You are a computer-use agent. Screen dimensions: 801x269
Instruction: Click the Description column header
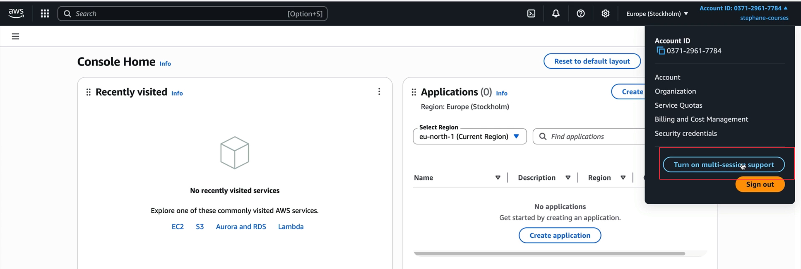tap(537, 177)
